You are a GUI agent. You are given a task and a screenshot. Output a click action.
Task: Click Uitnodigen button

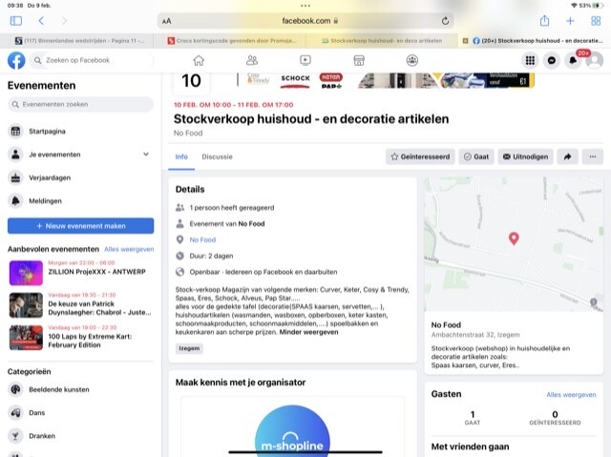(525, 156)
